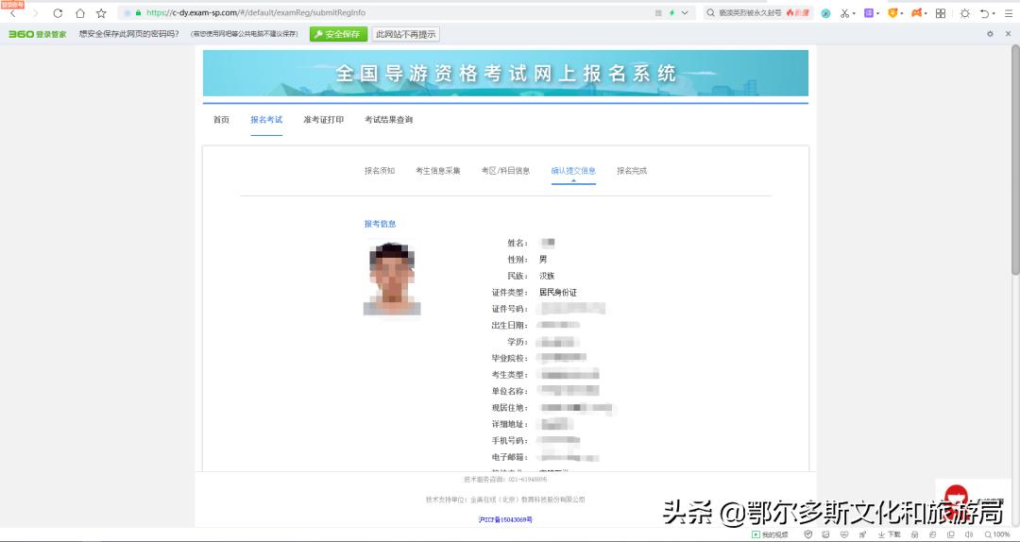Screen dimensions: 1020x542
Task: Go to the 考区/科目信息 step
Action: (505, 171)
